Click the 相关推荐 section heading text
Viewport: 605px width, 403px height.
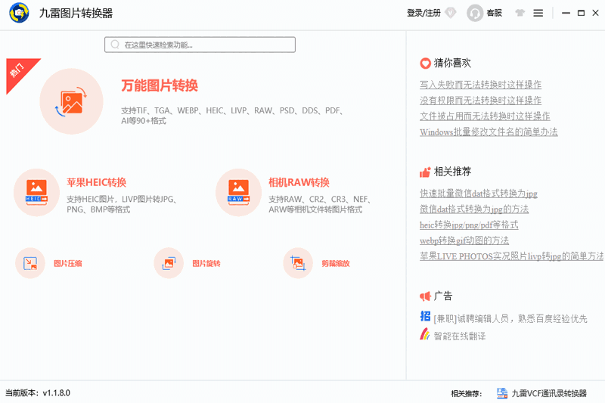point(452,172)
